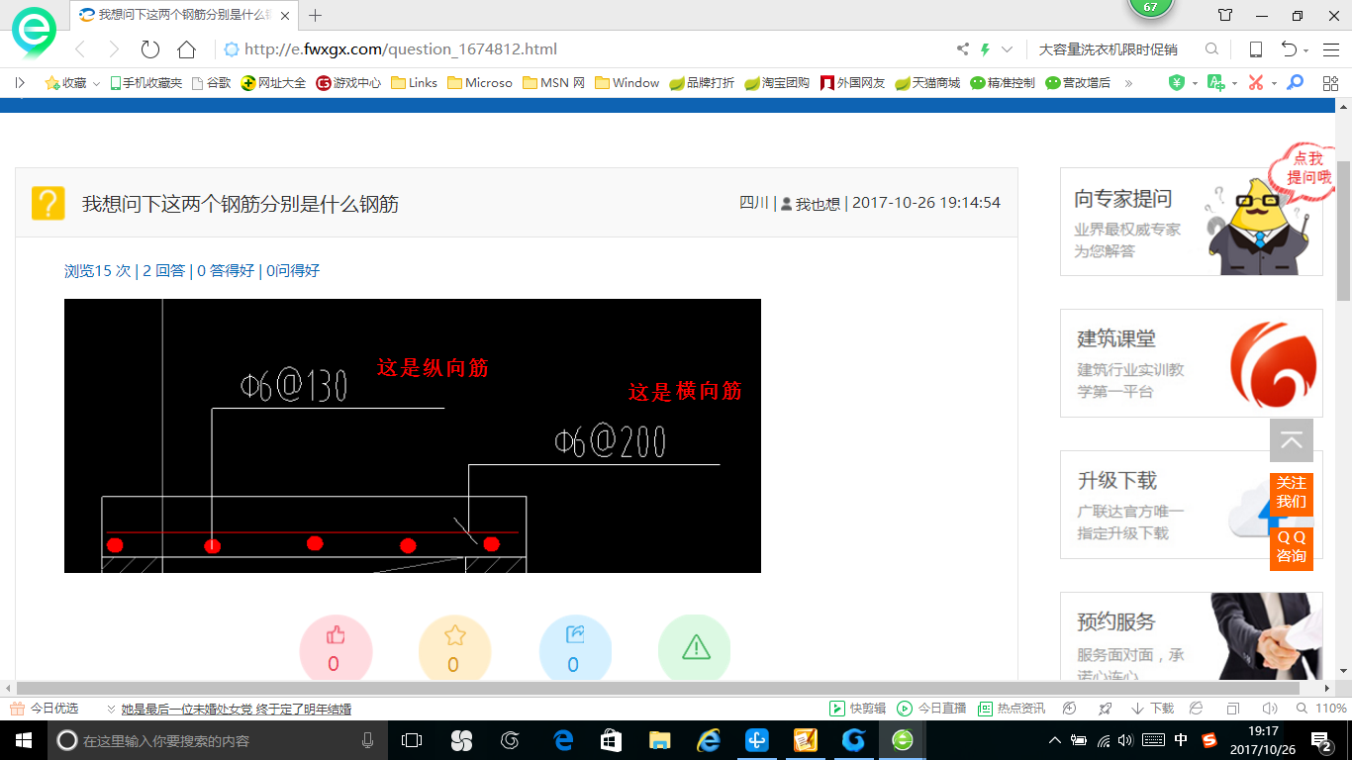The image size is (1352, 760).
Task: Open the mobile device icon in the toolbar
Action: [x=1256, y=49]
